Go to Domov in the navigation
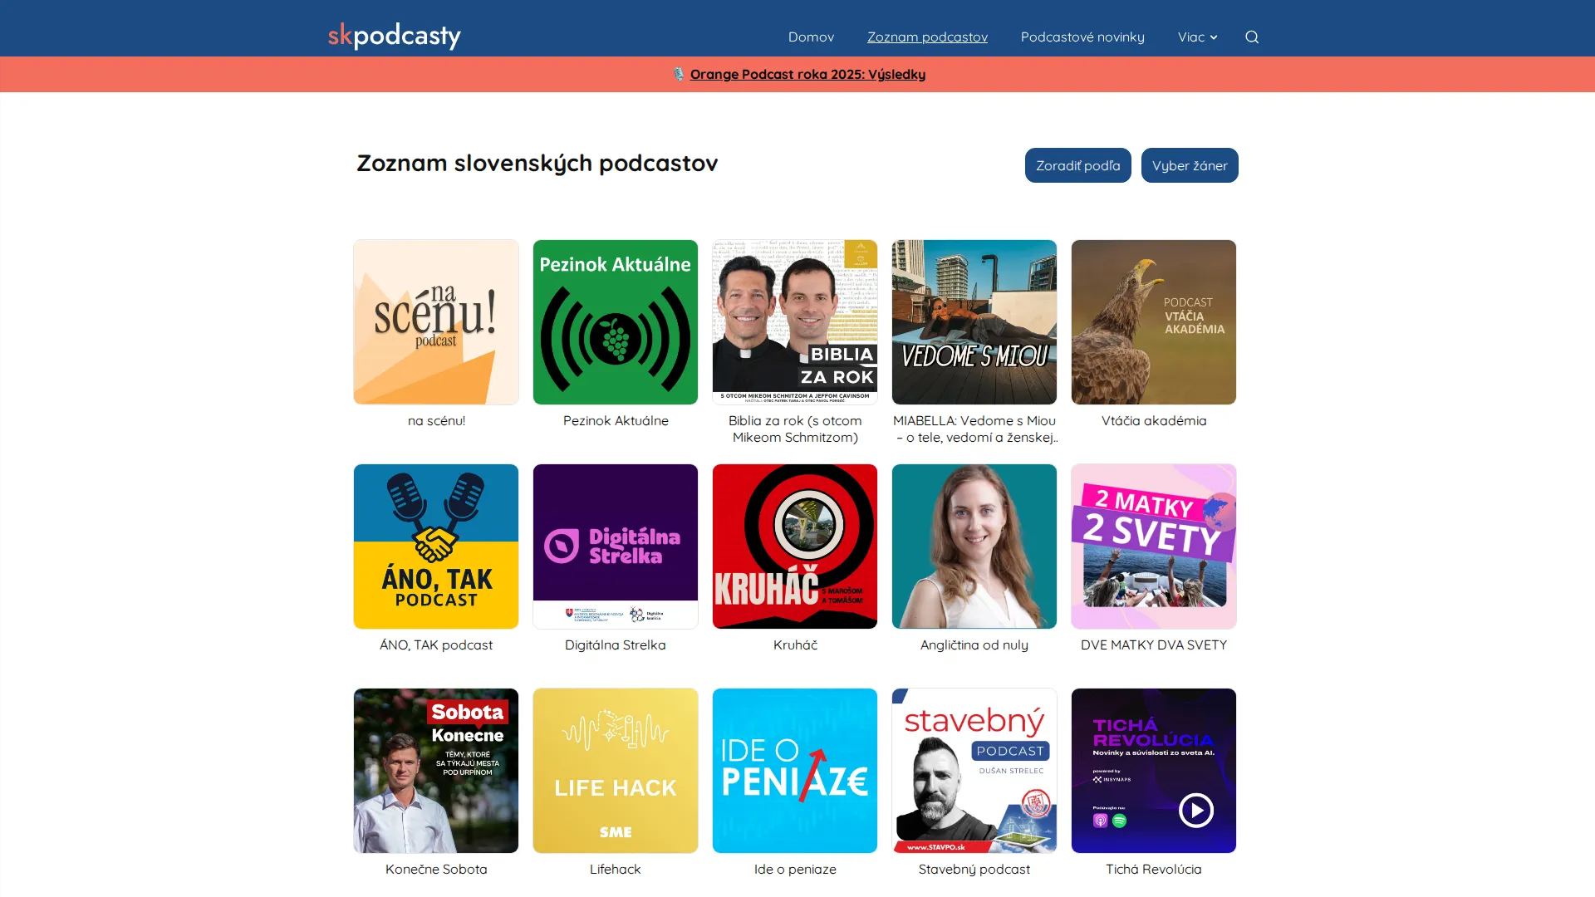 (811, 37)
